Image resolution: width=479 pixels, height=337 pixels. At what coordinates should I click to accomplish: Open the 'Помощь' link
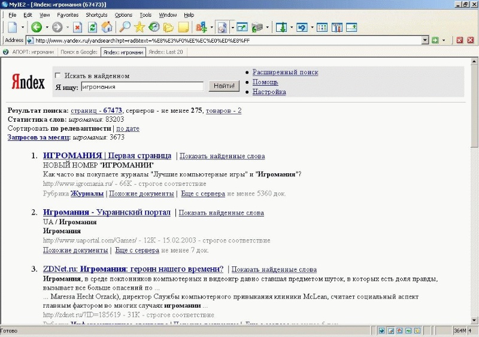[x=265, y=82]
